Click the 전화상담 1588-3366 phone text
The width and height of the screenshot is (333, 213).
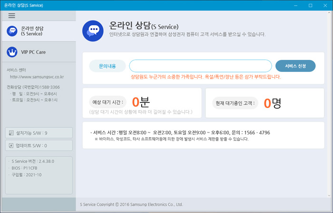pos(33,87)
